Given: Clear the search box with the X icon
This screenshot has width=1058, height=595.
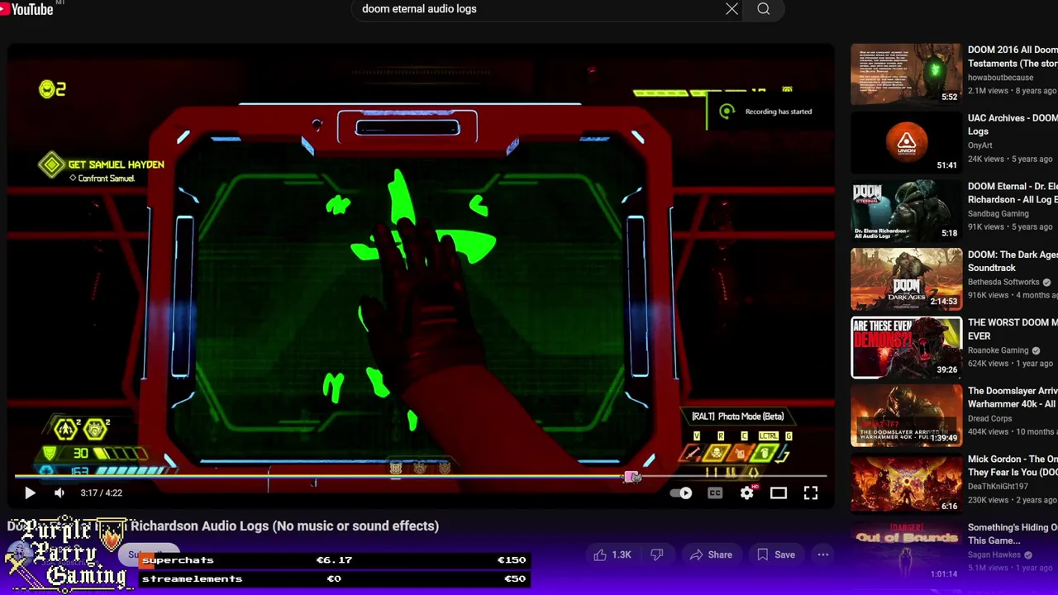Looking at the screenshot, I should [x=732, y=9].
